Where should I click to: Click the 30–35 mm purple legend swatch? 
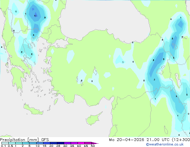point(67,143)
